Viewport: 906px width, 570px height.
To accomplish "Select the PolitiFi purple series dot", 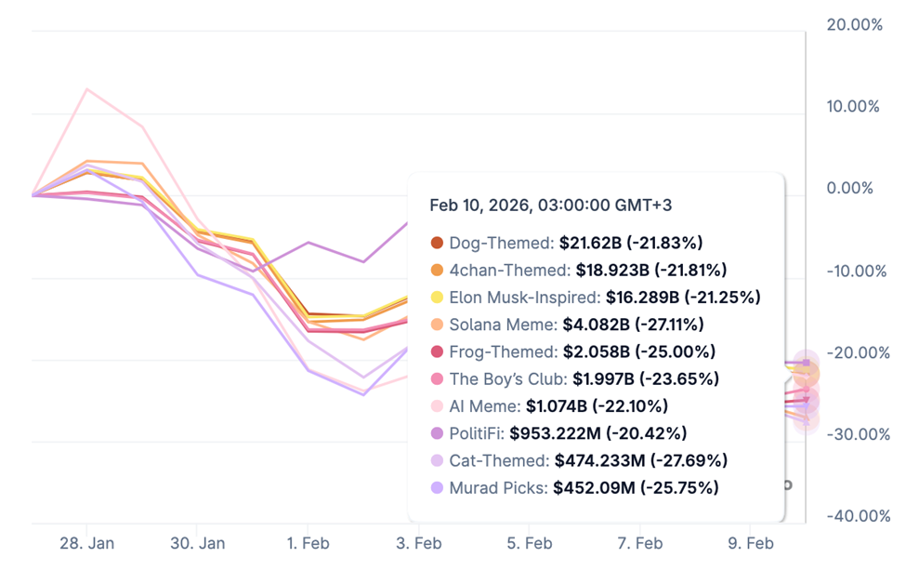I will coord(437,433).
